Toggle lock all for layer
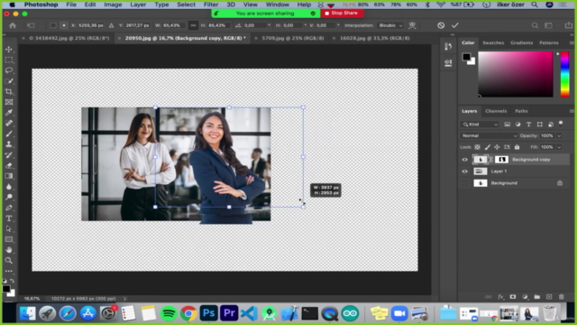The height and width of the screenshot is (325, 577). coord(517,147)
